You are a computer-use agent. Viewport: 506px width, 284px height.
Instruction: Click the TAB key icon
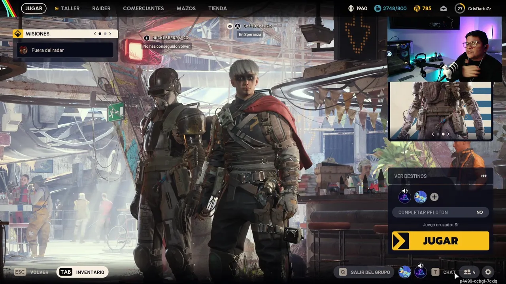[x=66, y=272]
